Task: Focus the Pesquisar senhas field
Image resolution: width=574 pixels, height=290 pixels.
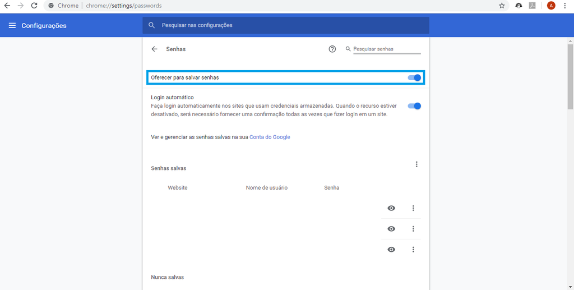Action: (387, 49)
